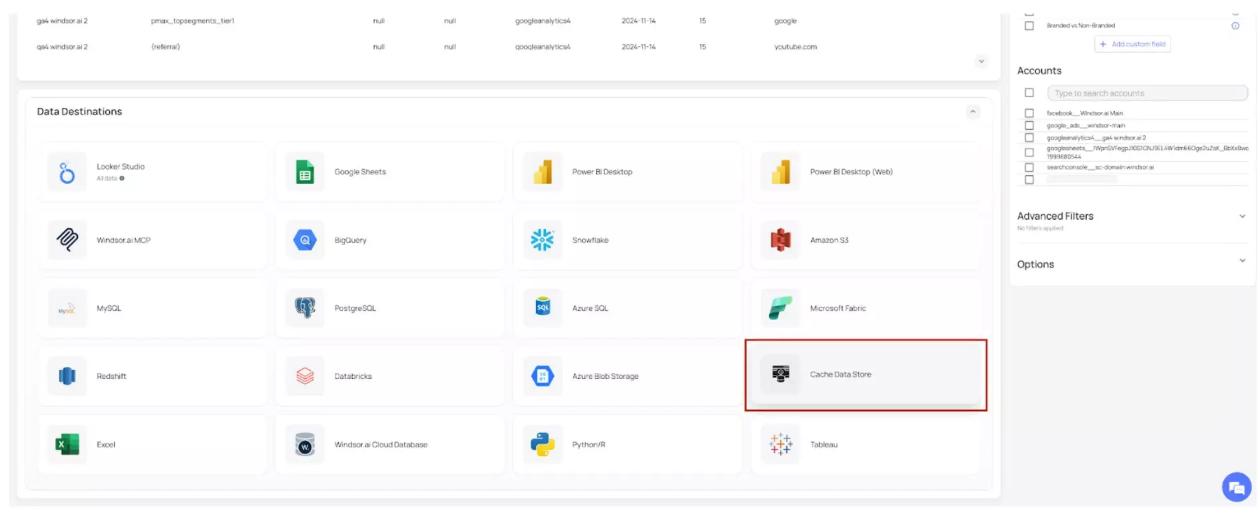1260x510 pixels.
Task: Enable the google_ads windsor-main account checkbox
Action: [x=1029, y=126]
